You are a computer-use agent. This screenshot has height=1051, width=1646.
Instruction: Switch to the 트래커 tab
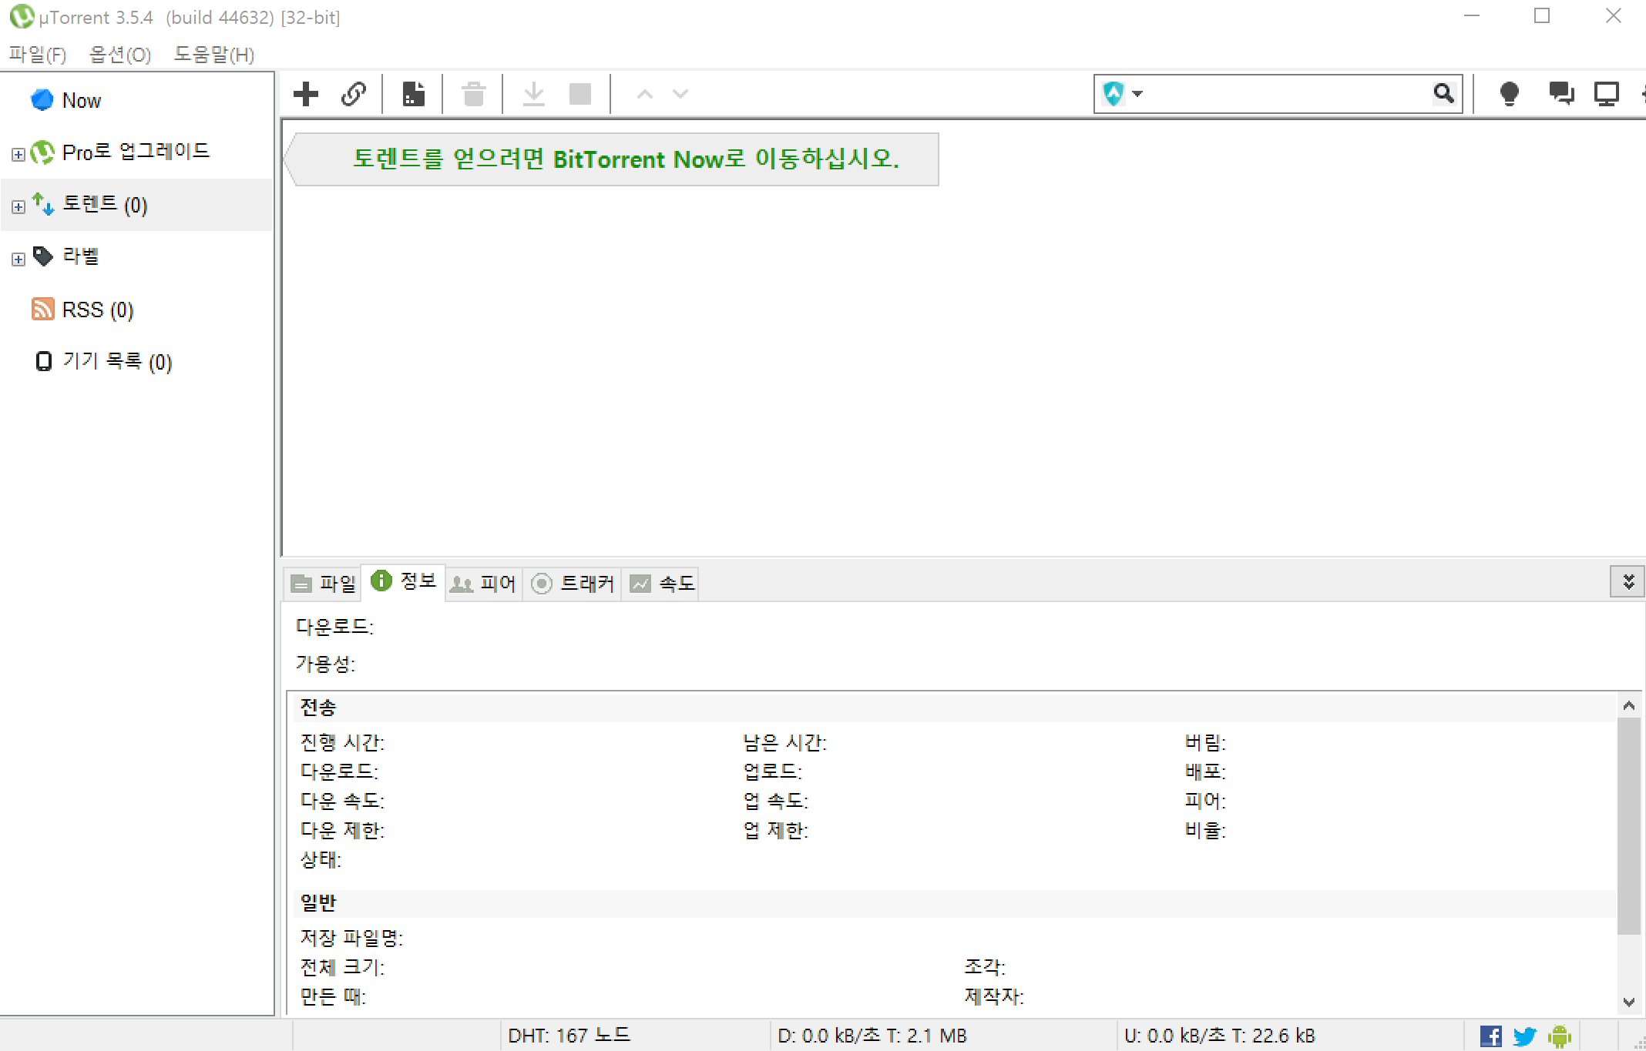[572, 584]
